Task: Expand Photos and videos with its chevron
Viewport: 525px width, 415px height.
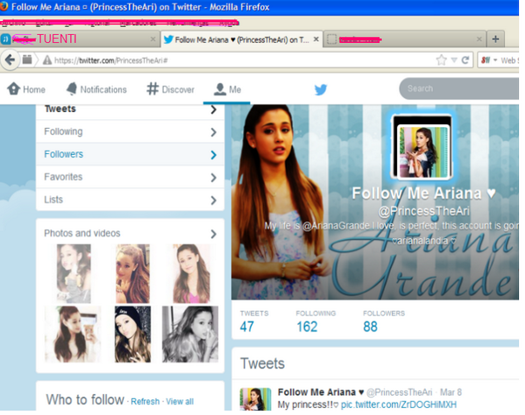Action: [214, 234]
